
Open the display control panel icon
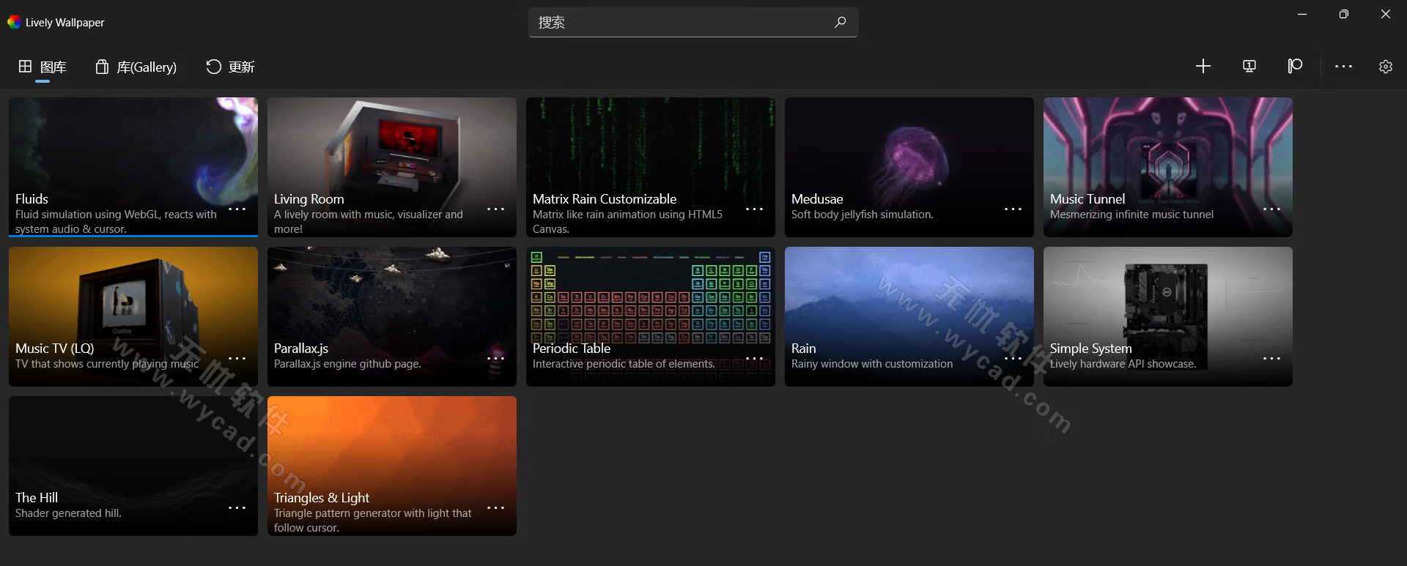1249,67
